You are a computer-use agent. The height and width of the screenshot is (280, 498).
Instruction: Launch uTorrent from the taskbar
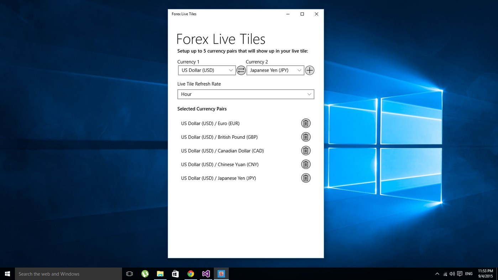pos(145,274)
